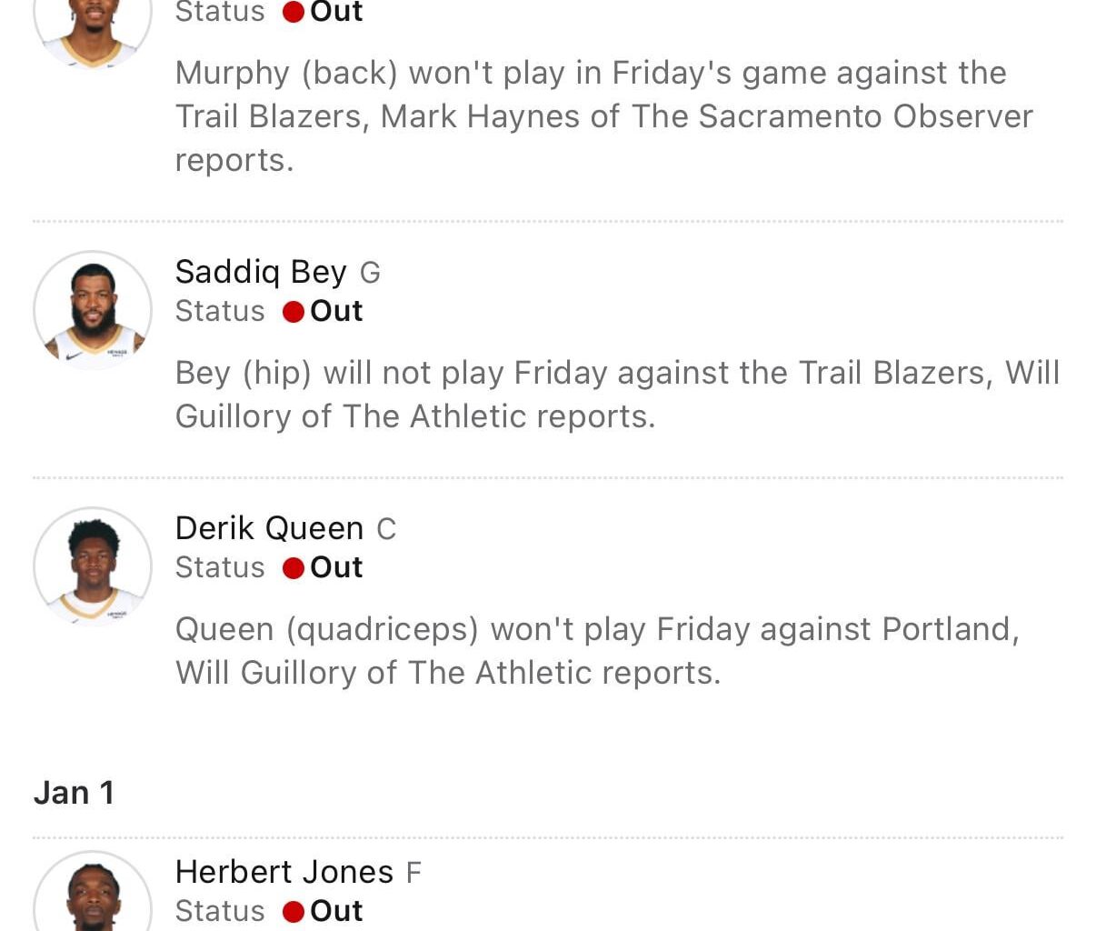Open Herbert Jones's player name link

pyautogui.click(x=284, y=872)
